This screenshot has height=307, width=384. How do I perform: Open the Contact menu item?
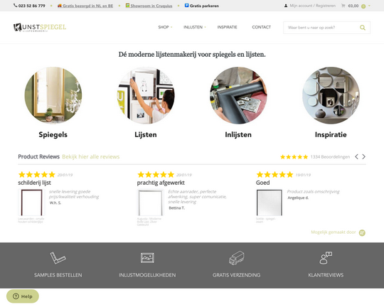(x=261, y=27)
